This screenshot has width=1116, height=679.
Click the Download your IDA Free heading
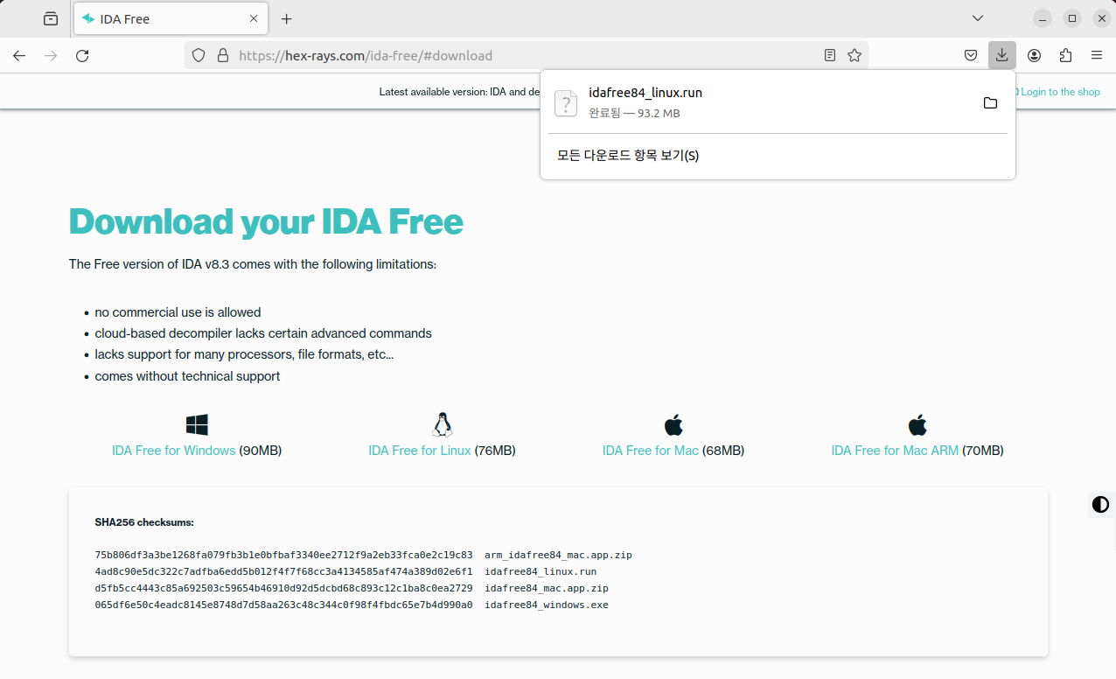click(266, 221)
